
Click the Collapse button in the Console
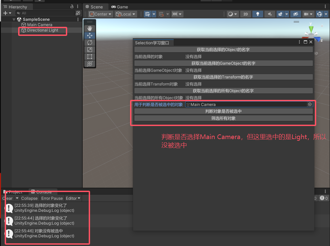[29, 198]
